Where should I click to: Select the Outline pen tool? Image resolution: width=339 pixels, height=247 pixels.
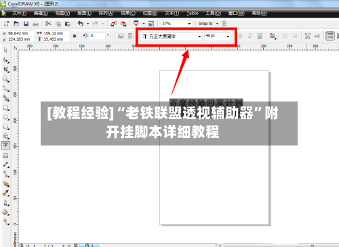coord(5,203)
